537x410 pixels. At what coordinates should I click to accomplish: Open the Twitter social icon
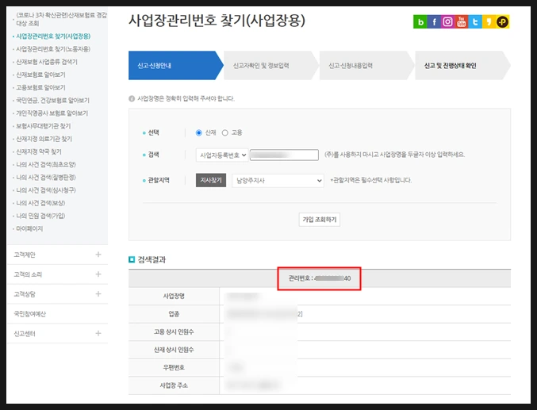(x=475, y=22)
